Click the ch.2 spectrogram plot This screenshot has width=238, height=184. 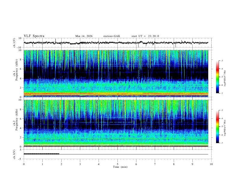point(116,123)
